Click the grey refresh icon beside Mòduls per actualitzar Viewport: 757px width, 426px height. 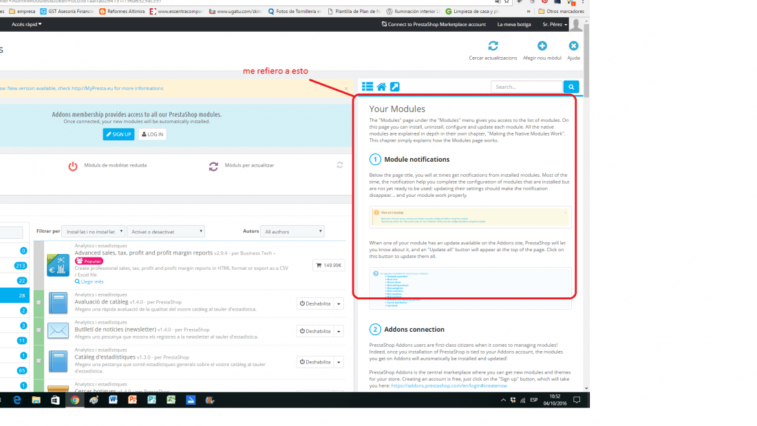click(x=340, y=165)
